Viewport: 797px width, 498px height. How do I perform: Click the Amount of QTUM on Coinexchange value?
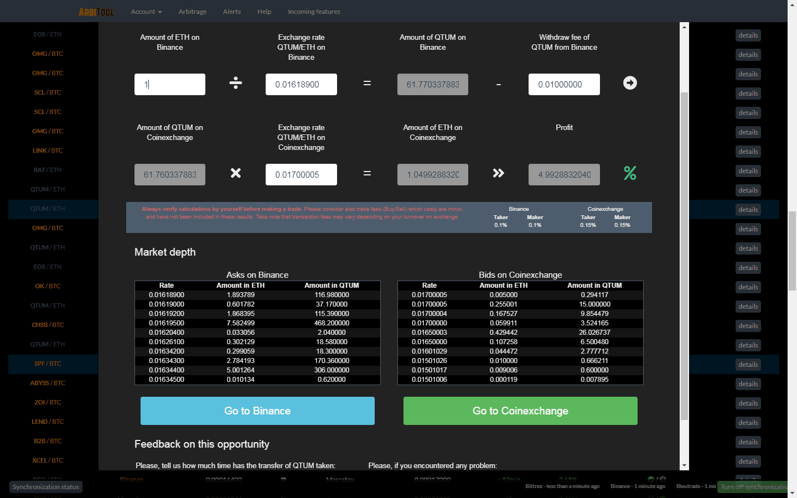170,174
